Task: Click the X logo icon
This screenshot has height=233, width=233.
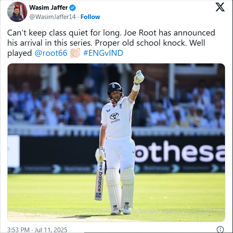Action: [x=220, y=7]
